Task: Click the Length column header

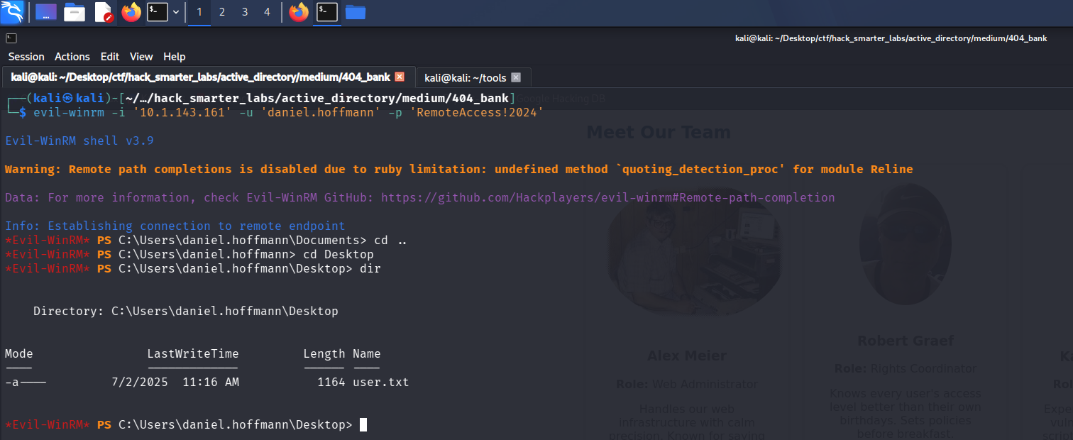Action: [x=324, y=353]
